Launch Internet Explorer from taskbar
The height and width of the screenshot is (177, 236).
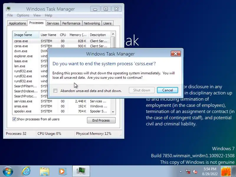pos(26,171)
